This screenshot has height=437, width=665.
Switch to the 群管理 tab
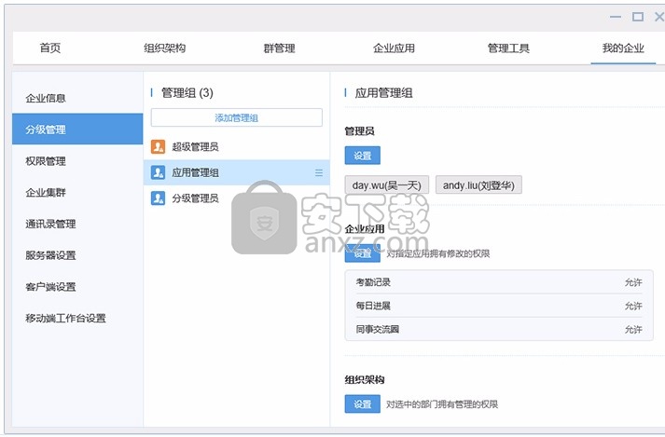(279, 48)
